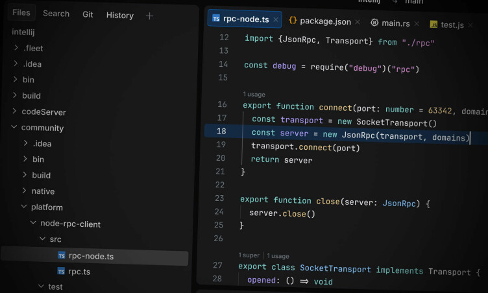Viewport: 488px width, 293px height.
Task: Click 'return server' on line 20
Action: [282, 160]
